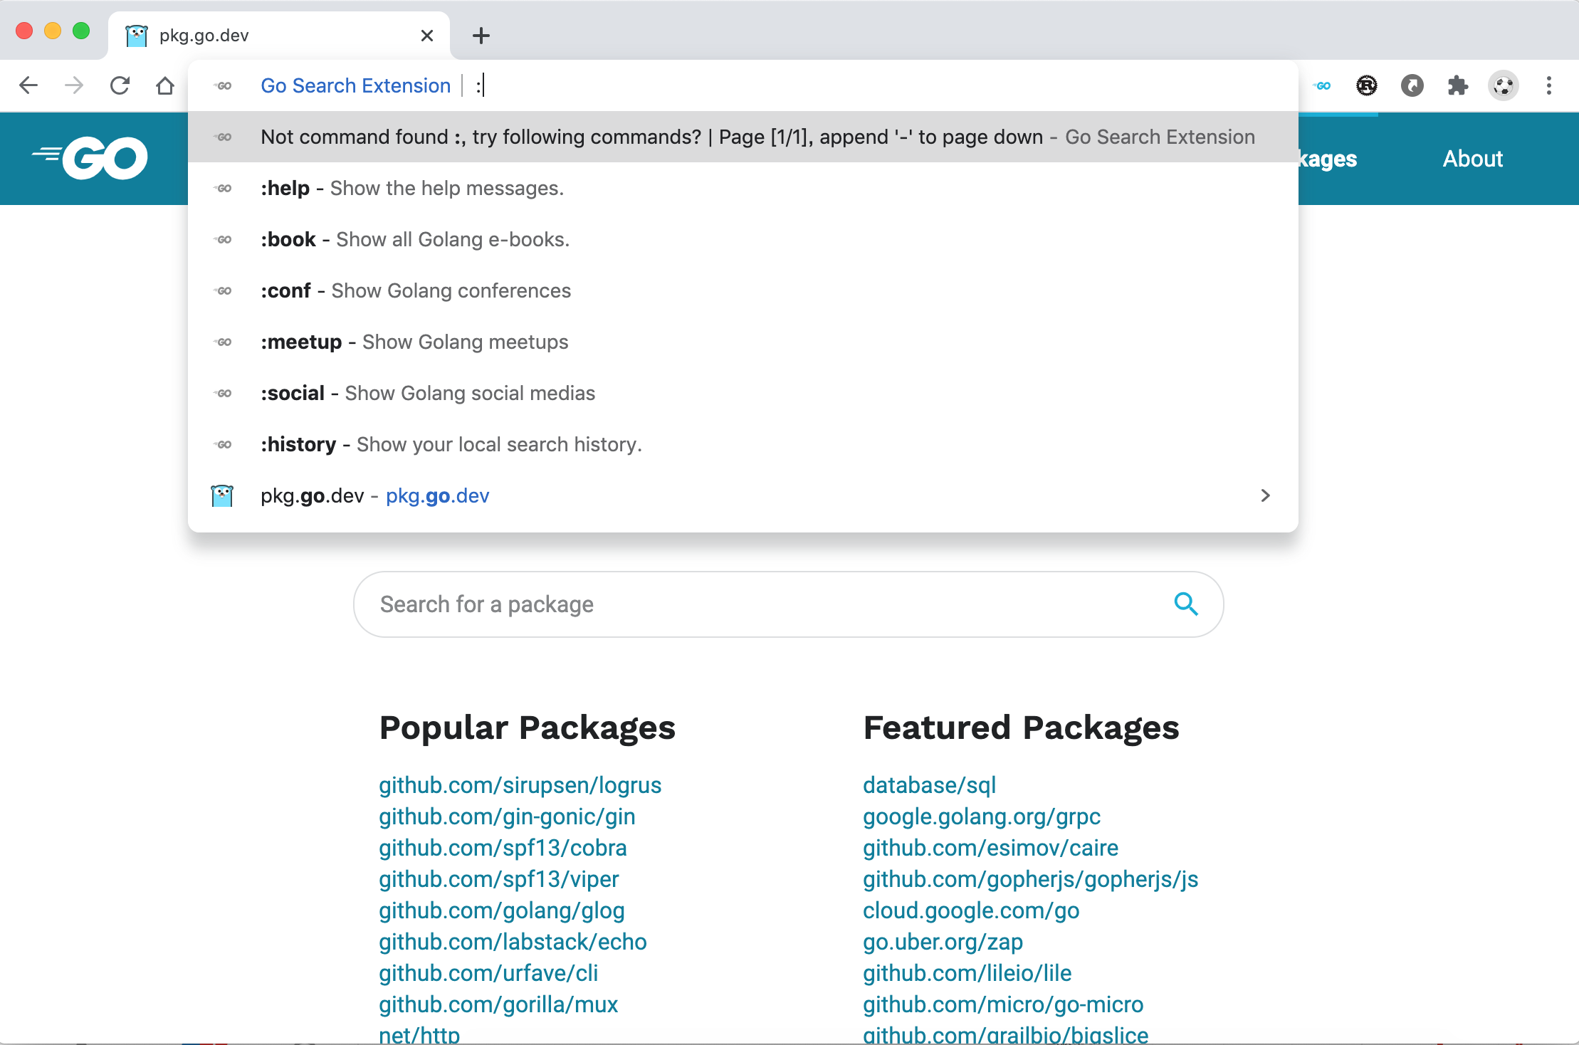Click the Go icon beside the :meetup suggestion

point(223,342)
